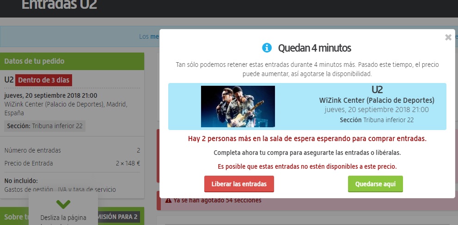
Task: Click the Quedan 4 minutos heading
Action: pos(314,48)
